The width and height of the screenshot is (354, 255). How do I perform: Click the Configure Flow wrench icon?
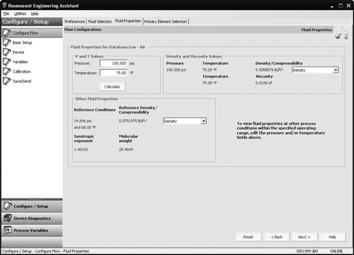(x=7, y=33)
